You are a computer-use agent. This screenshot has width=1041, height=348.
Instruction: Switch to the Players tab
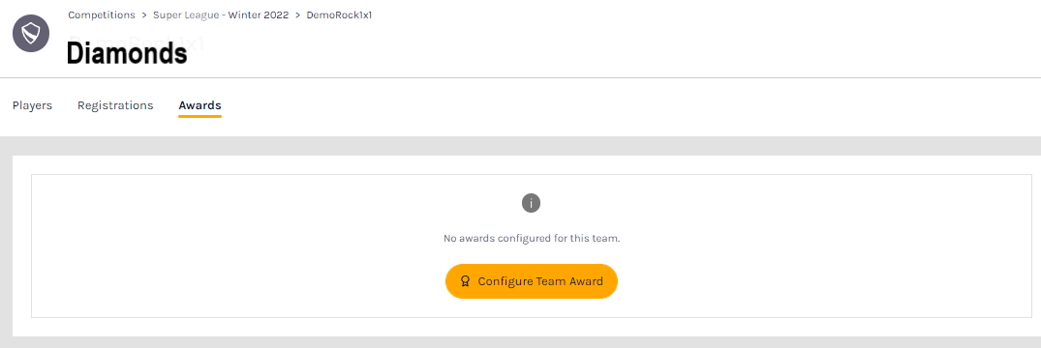pyautogui.click(x=33, y=105)
